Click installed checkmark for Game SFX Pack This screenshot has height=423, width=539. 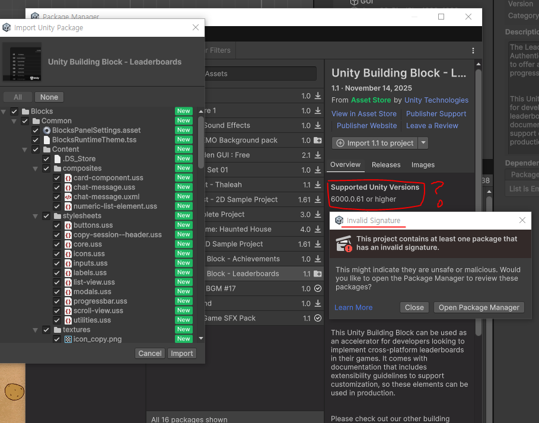(x=318, y=318)
